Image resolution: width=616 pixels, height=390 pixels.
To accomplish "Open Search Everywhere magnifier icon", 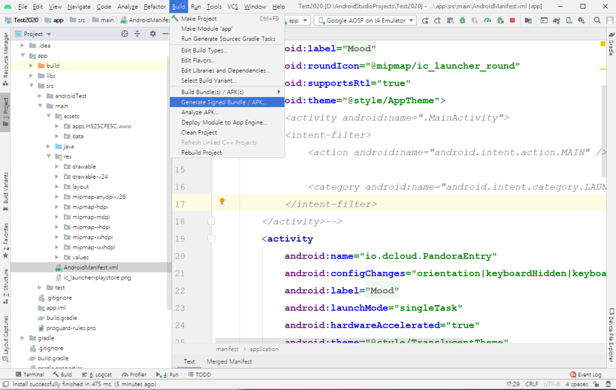I will coord(597,21).
